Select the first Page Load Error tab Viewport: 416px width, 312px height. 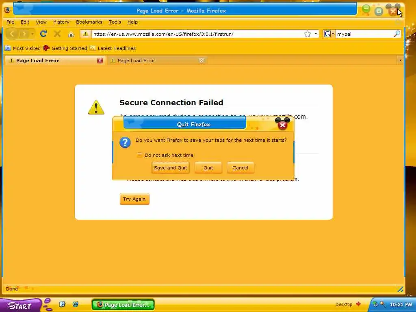pyautogui.click(x=54, y=61)
